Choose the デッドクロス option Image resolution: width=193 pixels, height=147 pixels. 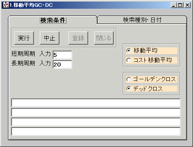pos(152,89)
